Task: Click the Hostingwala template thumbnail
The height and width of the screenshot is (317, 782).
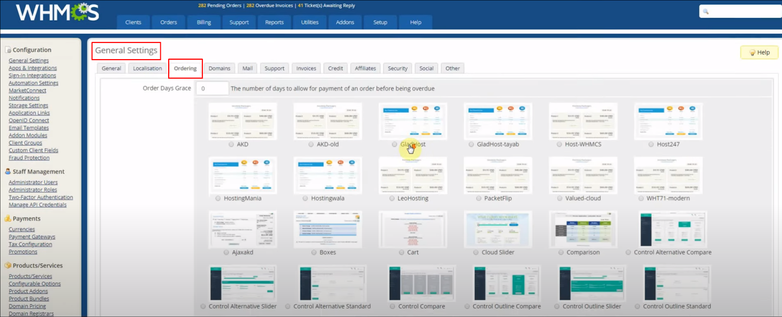Action: point(327,175)
